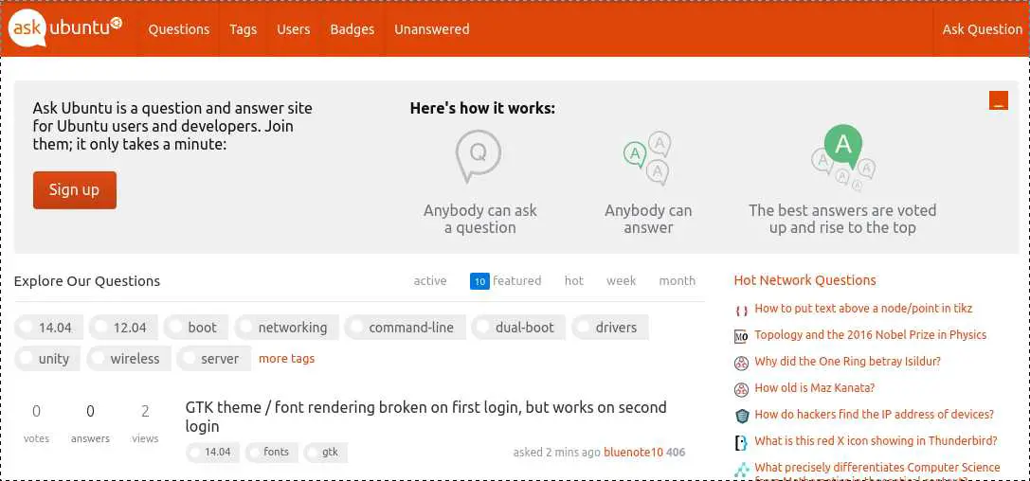The image size is (1030, 481).
Task: Go to Tags in the top navigation
Action: 243,29
